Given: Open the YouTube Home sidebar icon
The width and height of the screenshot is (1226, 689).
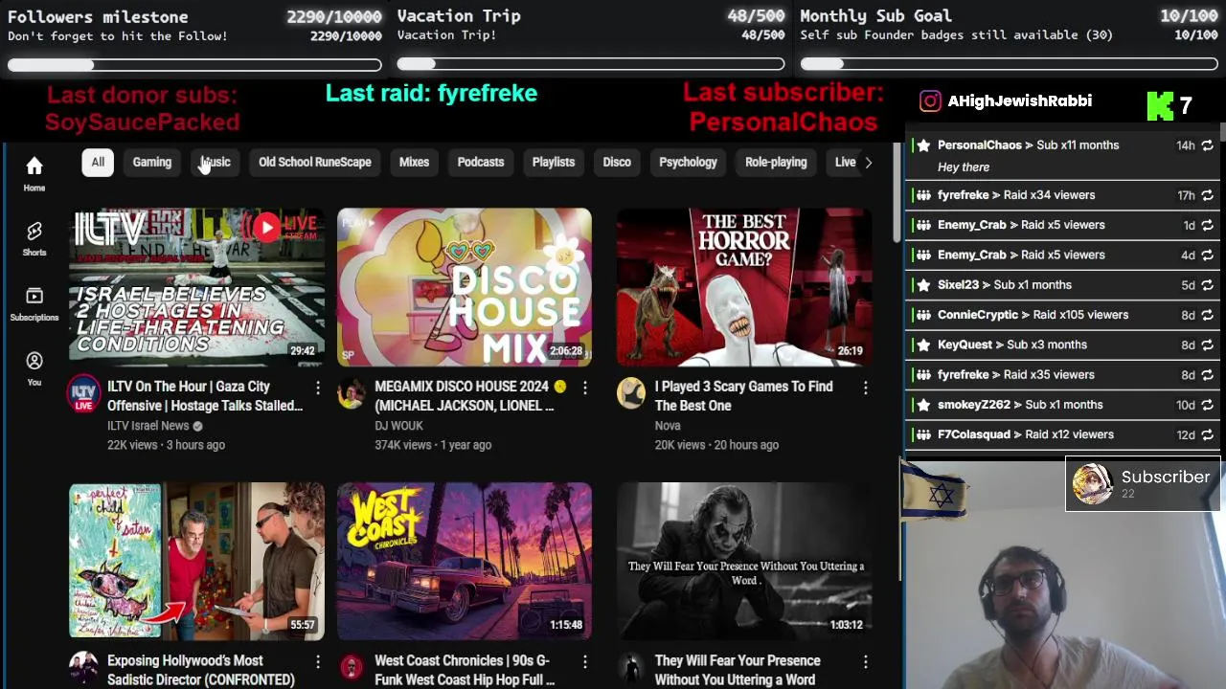Looking at the screenshot, I should [34, 173].
